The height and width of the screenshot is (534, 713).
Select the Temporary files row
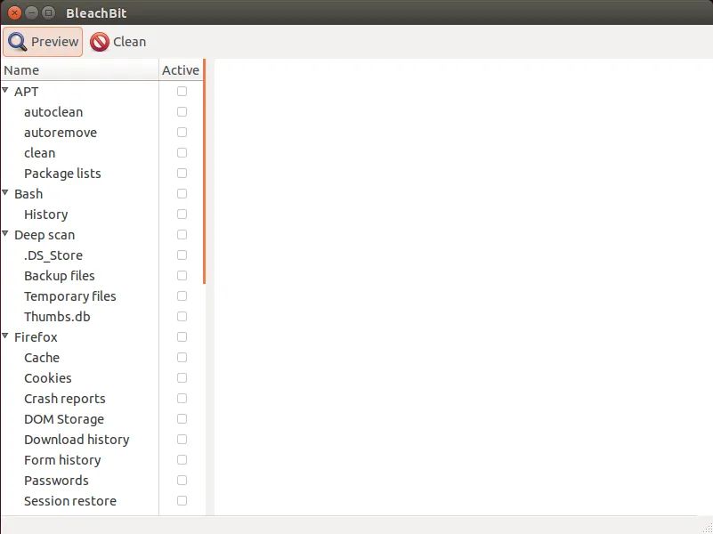70,295
